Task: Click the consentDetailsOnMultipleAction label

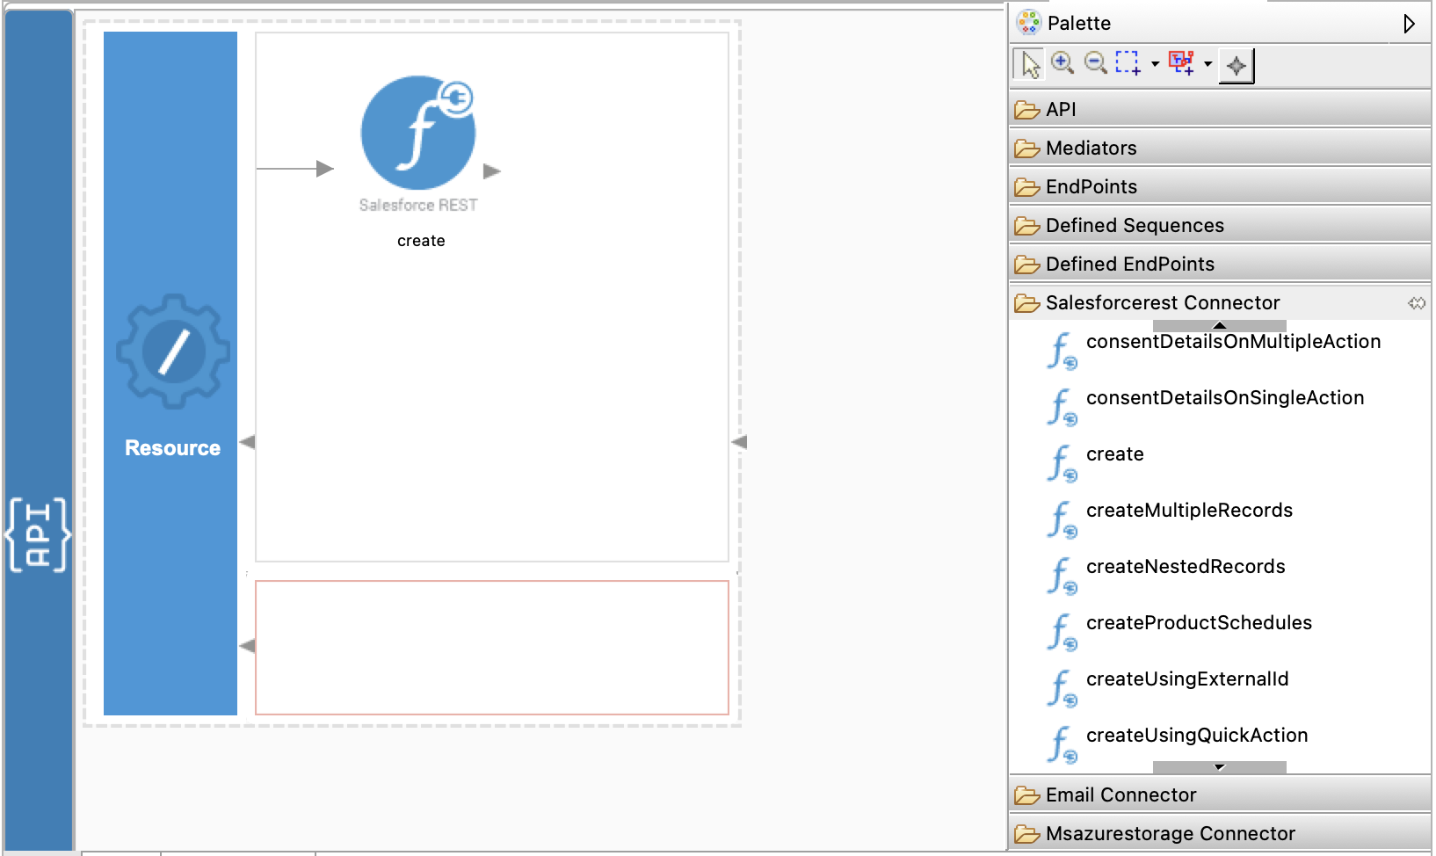Action: click(1233, 342)
